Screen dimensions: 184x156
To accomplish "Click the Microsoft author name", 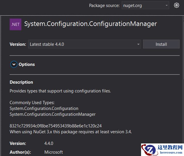I will (x=53, y=152).
